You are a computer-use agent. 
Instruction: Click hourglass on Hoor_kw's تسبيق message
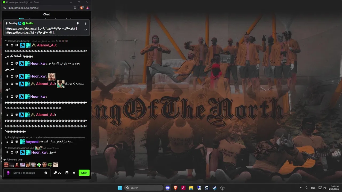pos(12,153)
